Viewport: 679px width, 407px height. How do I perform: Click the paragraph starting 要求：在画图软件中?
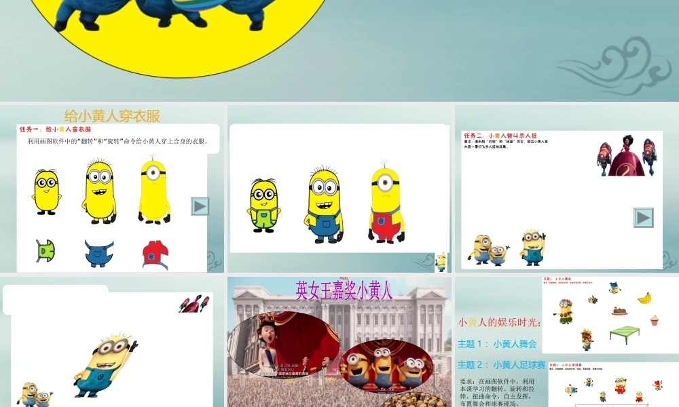pos(497,392)
